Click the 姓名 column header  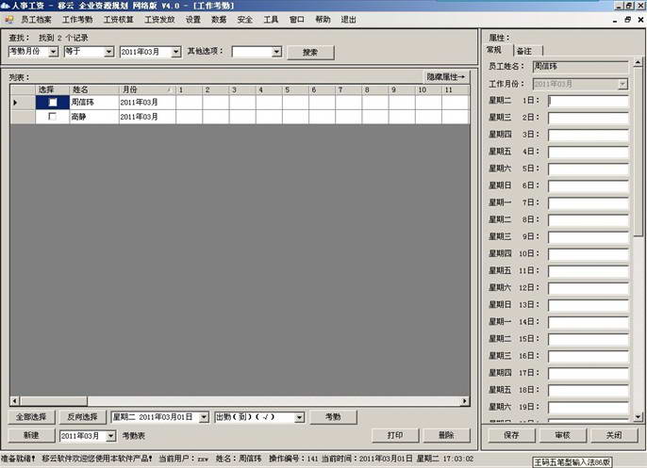tap(94, 89)
